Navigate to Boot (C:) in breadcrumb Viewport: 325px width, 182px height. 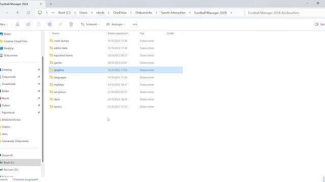point(64,13)
